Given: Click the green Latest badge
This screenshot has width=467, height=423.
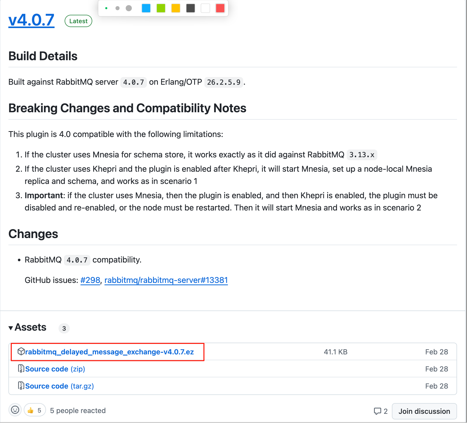Looking at the screenshot, I should click(78, 21).
